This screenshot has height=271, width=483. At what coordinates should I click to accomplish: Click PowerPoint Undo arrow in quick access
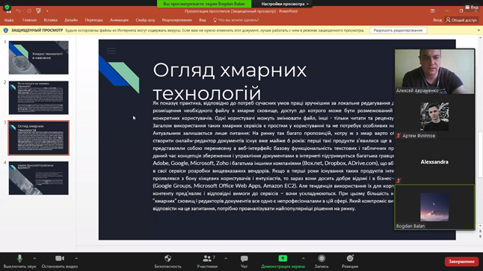(x=18, y=11)
